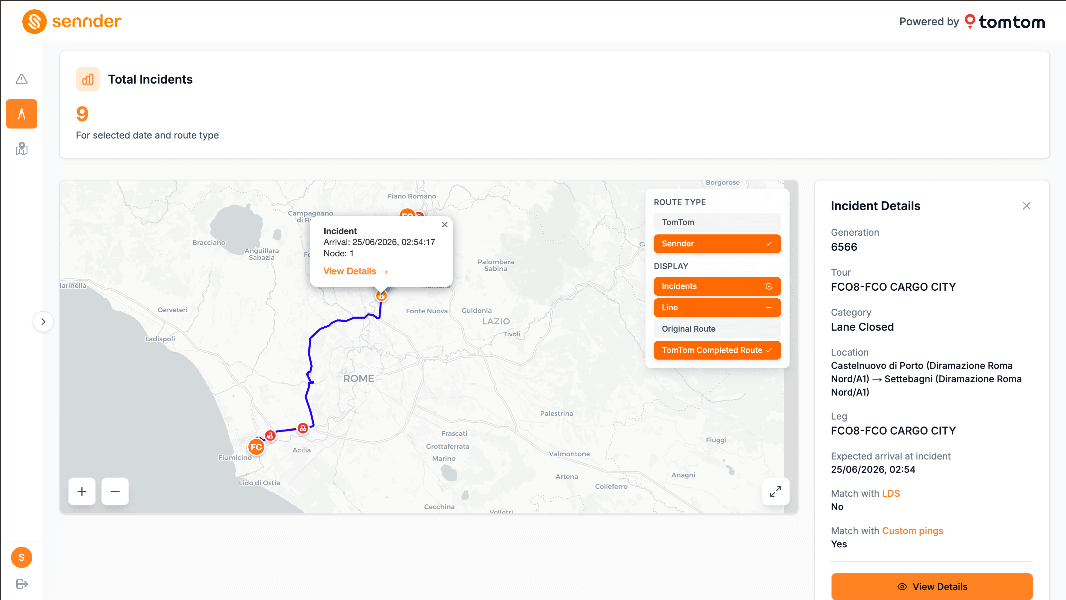
Task: Toggle TomTom Completed Route display
Action: 717,350
